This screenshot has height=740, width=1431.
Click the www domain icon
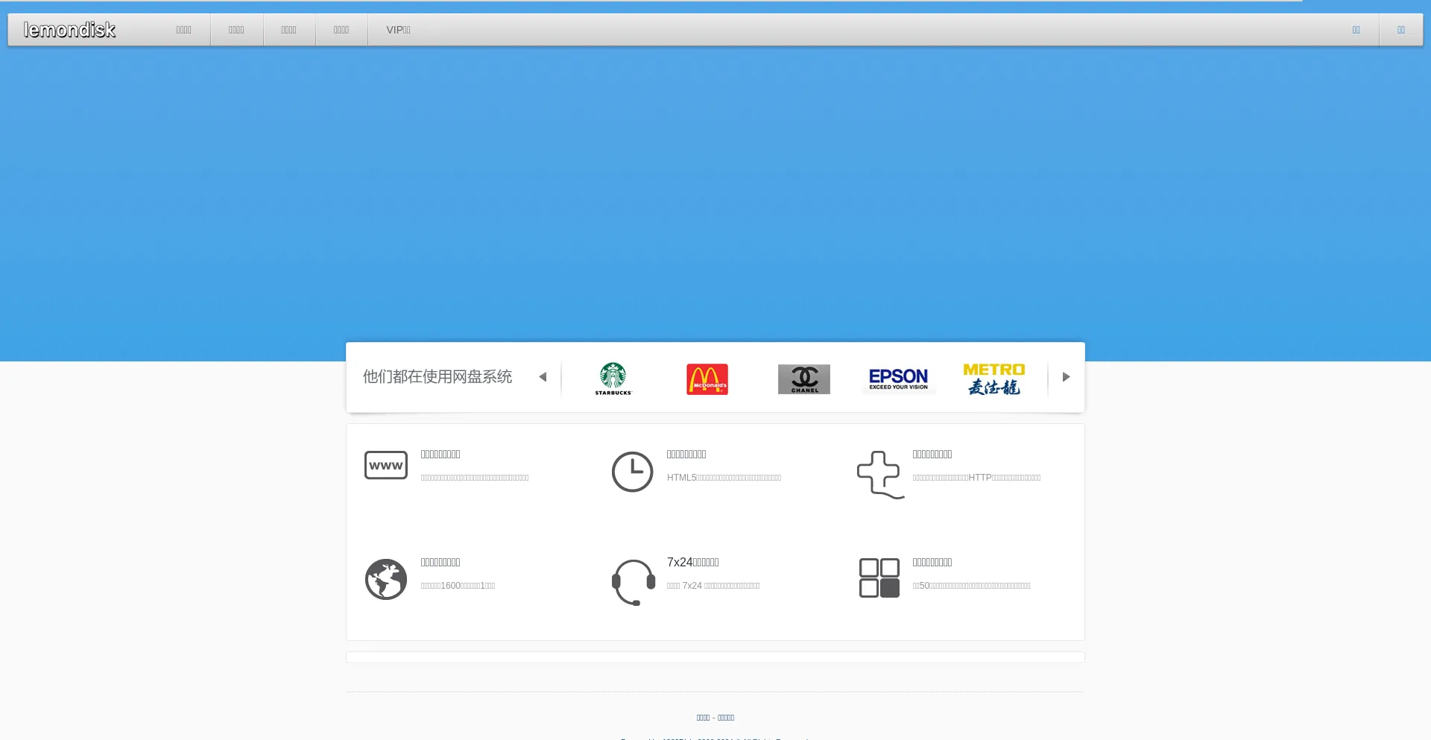(x=386, y=465)
